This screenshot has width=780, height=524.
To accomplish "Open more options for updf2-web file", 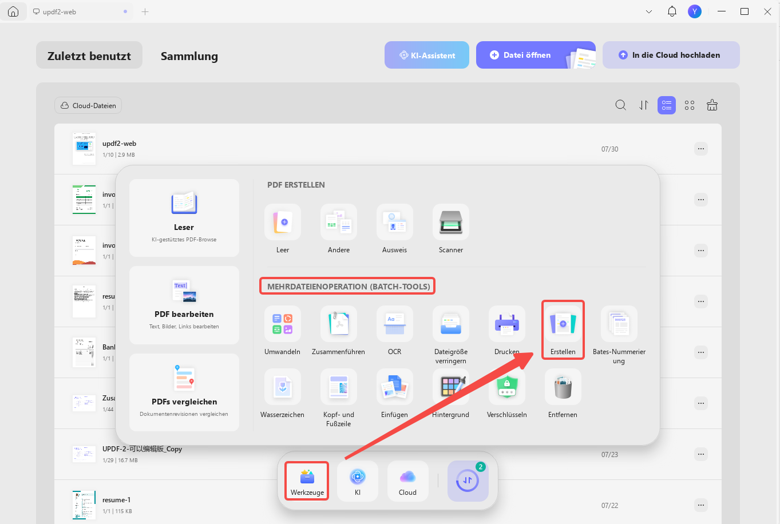I will [701, 149].
